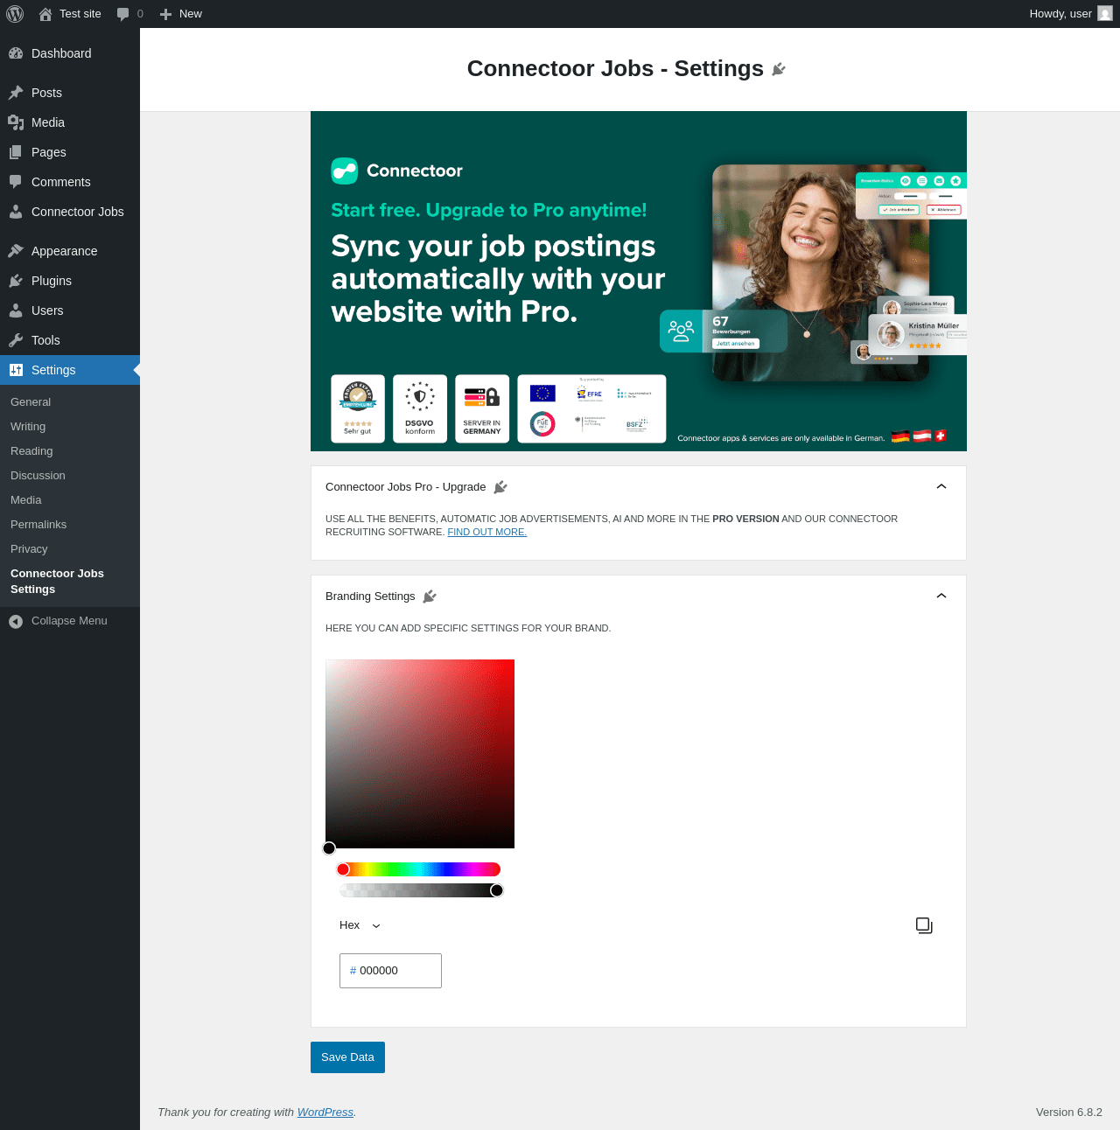Click the sidebar Media icon

click(x=16, y=122)
